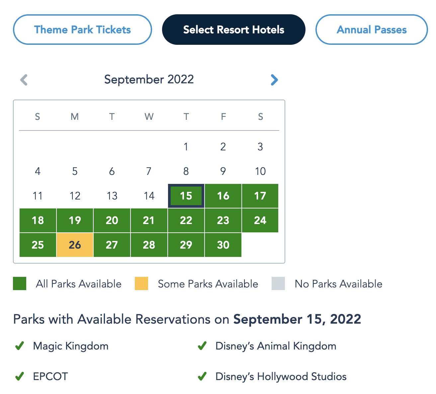Click the September 22 date cell

click(186, 220)
